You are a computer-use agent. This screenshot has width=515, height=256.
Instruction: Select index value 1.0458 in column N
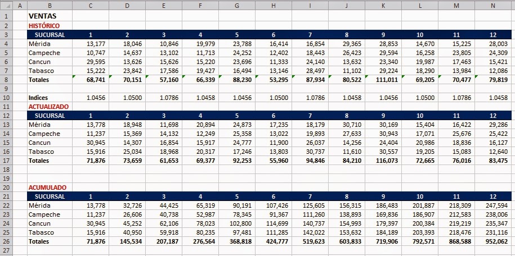[x=493, y=98]
